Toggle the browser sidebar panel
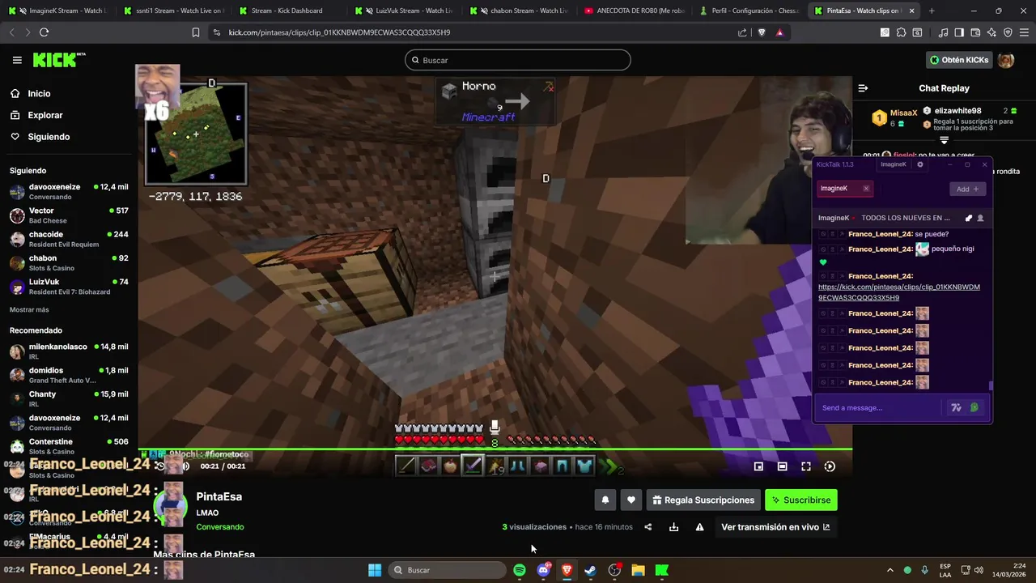 tap(959, 32)
